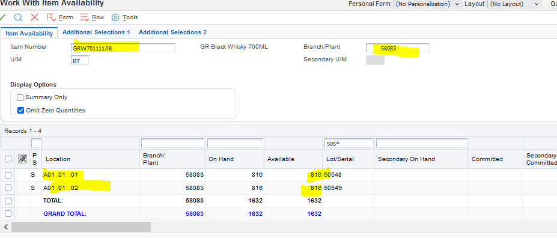Click the Item Number input field

[x=123, y=48]
